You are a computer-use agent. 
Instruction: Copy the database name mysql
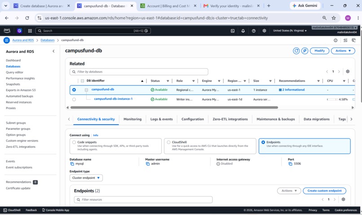point(72,164)
